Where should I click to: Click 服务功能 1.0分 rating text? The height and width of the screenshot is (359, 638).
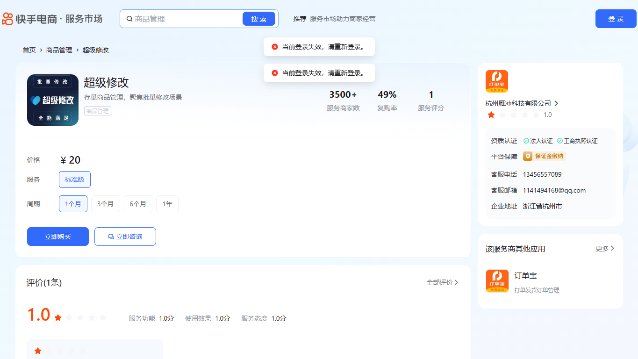point(151,318)
